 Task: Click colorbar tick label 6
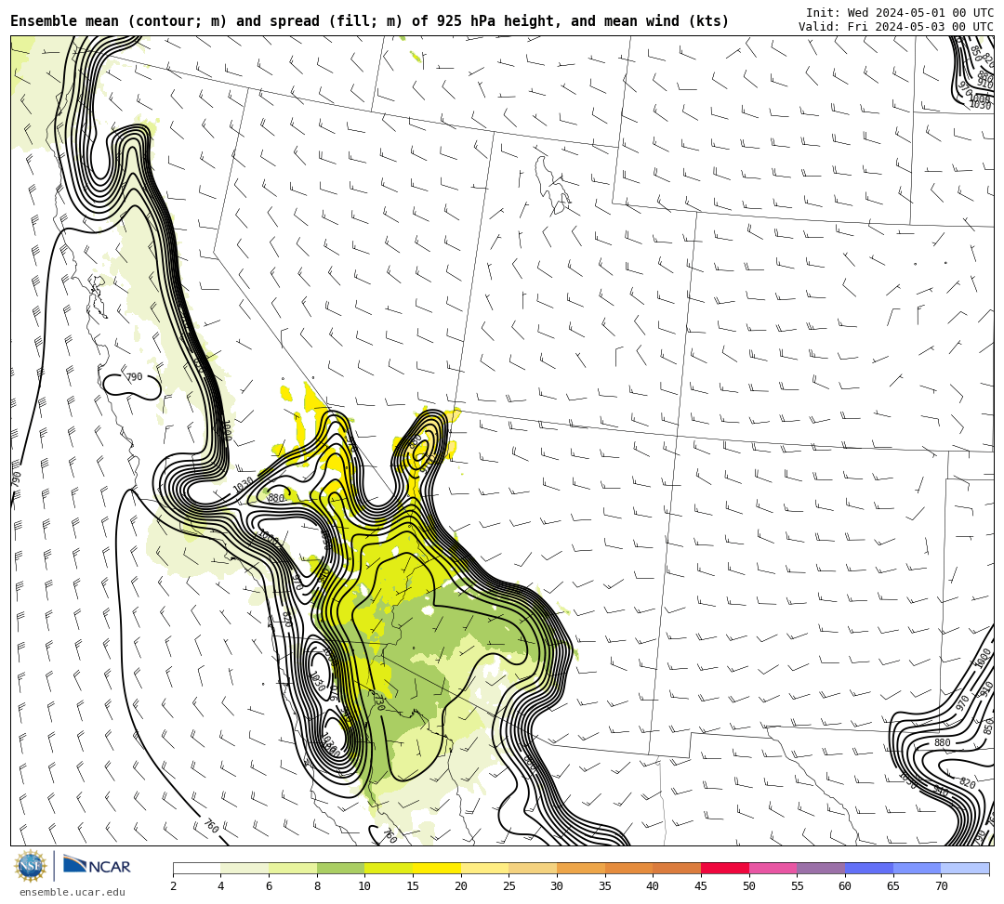269,886
